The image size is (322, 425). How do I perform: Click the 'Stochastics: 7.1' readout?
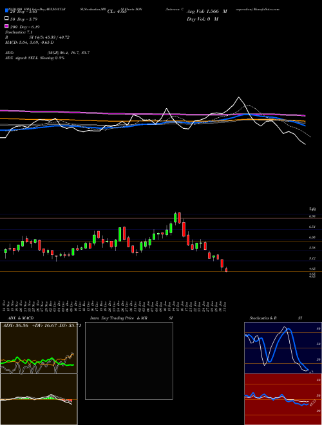pos(19,32)
